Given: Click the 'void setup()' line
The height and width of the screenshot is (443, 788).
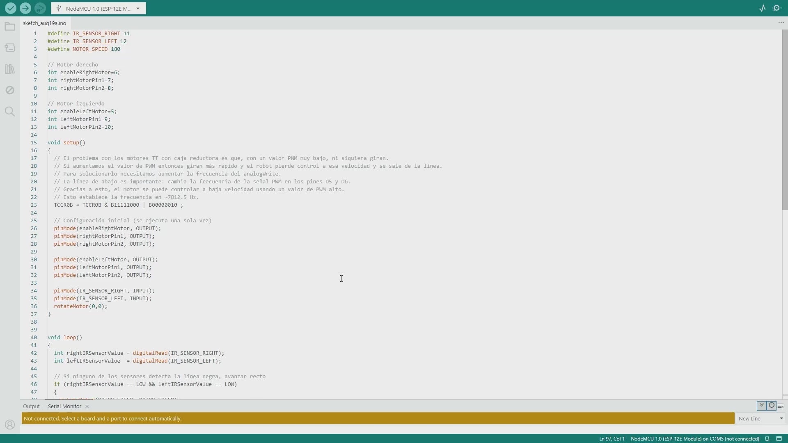Looking at the screenshot, I should click(x=66, y=143).
